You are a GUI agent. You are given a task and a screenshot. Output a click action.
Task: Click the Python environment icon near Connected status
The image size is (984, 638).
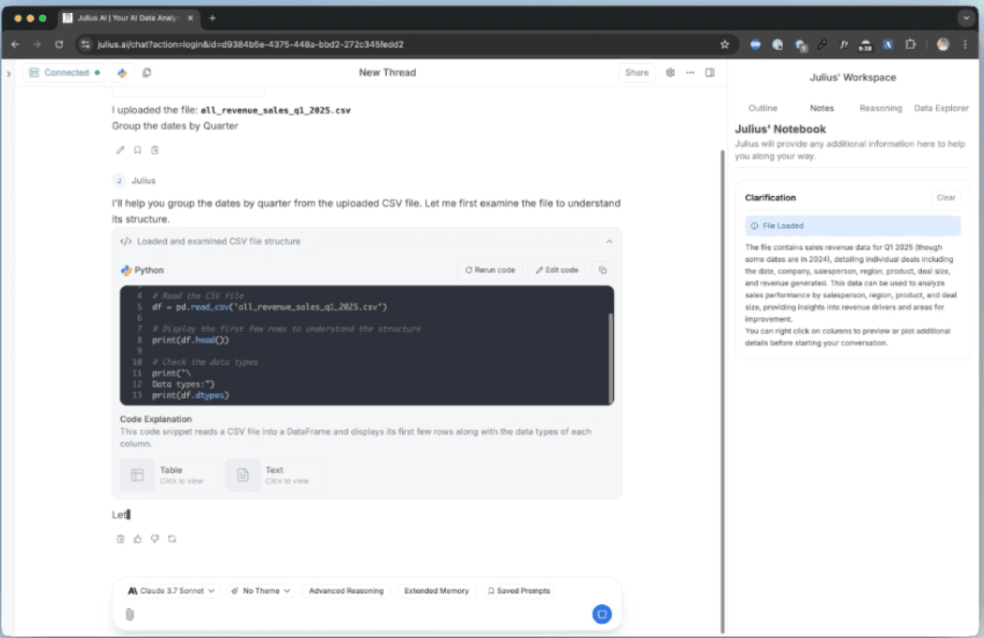point(122,72)
